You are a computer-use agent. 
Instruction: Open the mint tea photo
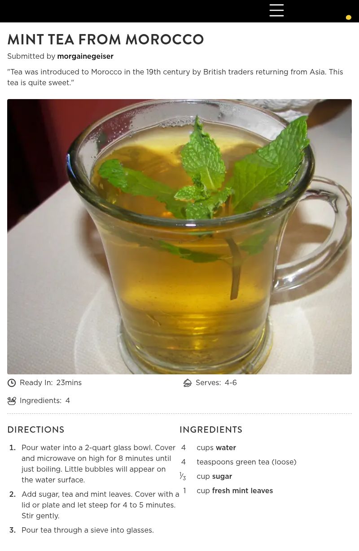pyautogui.click(x=179, y=237)
